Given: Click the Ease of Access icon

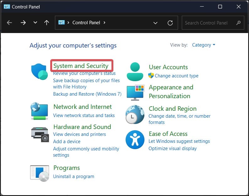Looking at the screenshot, I should point(135,140).
